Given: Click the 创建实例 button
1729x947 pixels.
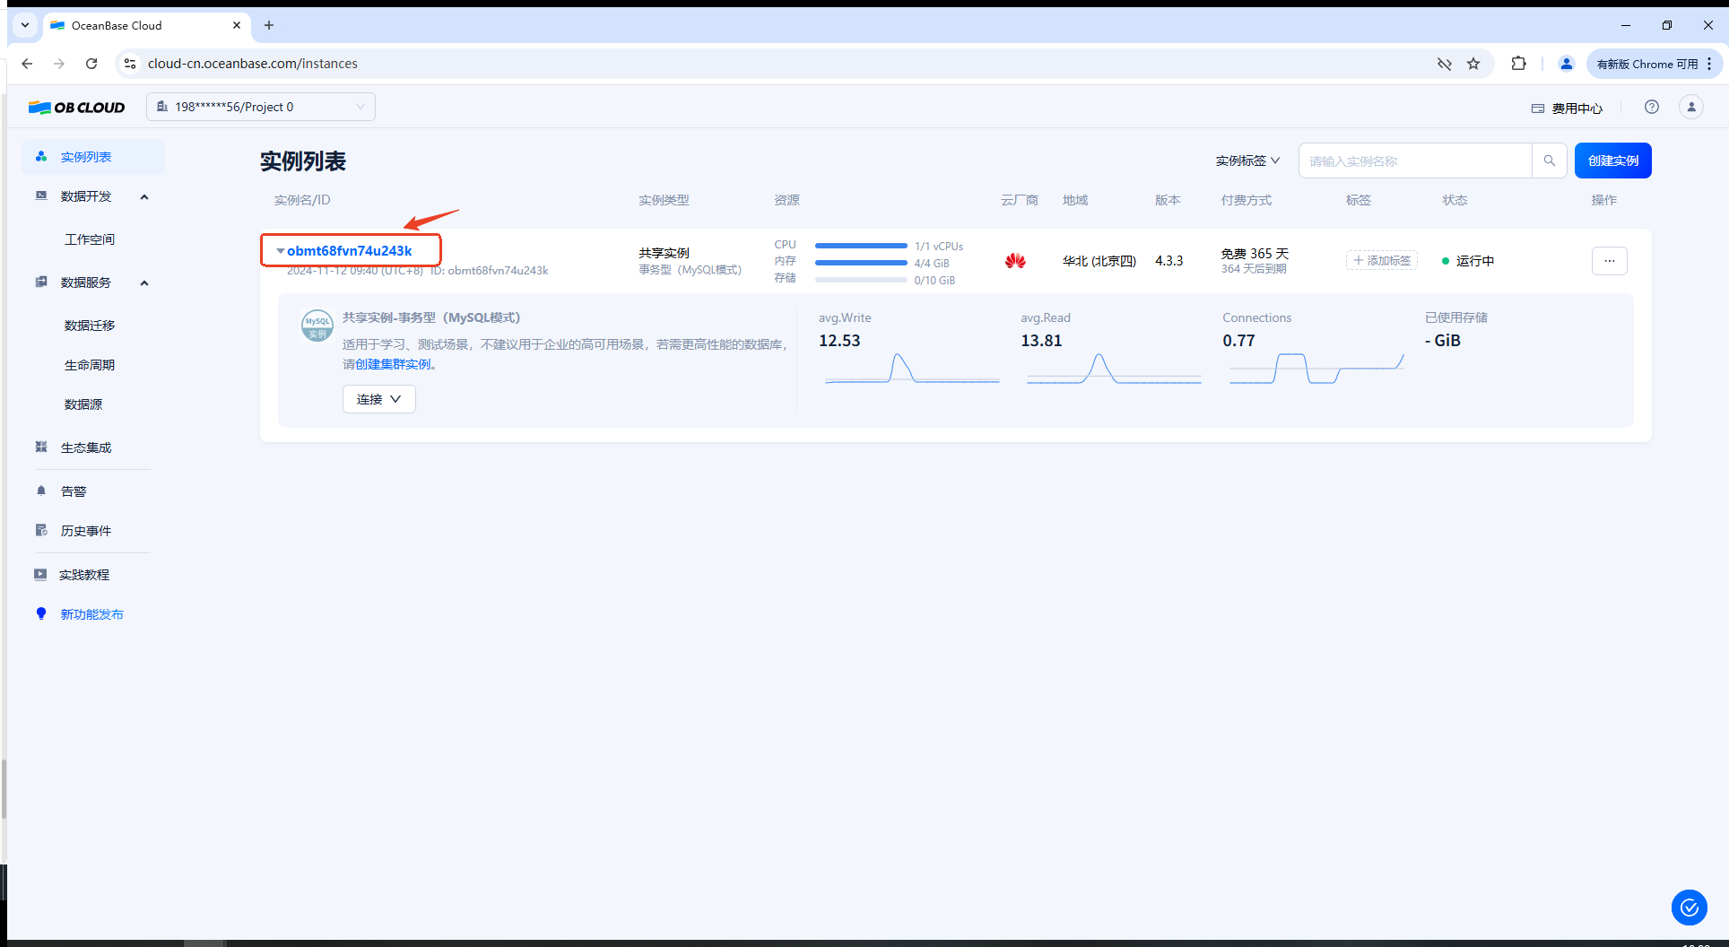Looking at the screenshot, I should coord(1613,161).
